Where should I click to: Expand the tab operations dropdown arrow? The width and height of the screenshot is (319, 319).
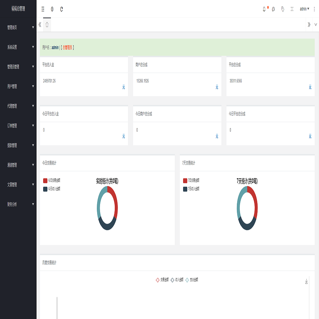(315, 25)
